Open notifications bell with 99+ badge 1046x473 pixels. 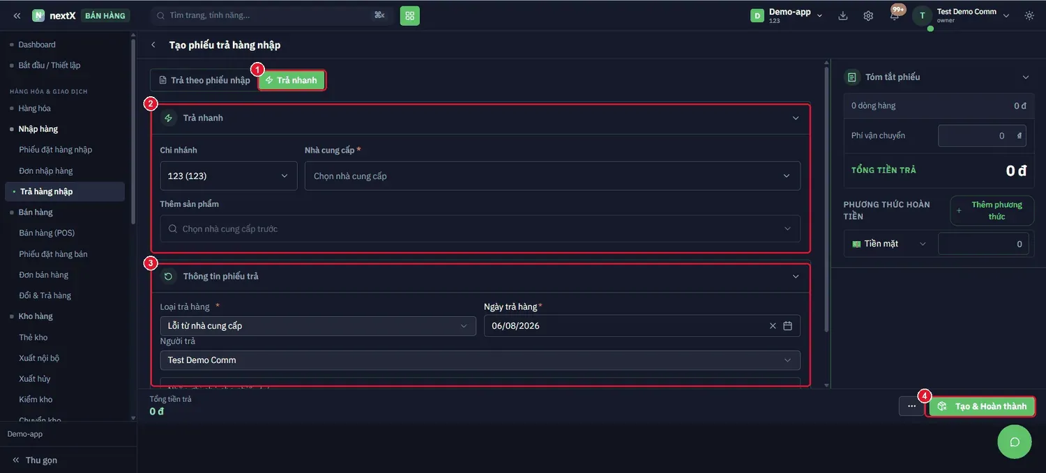click(x=894, y=15)
